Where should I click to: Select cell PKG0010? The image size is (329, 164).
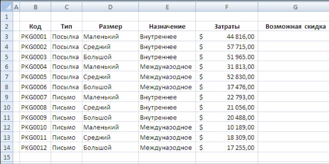pos(35,127)
